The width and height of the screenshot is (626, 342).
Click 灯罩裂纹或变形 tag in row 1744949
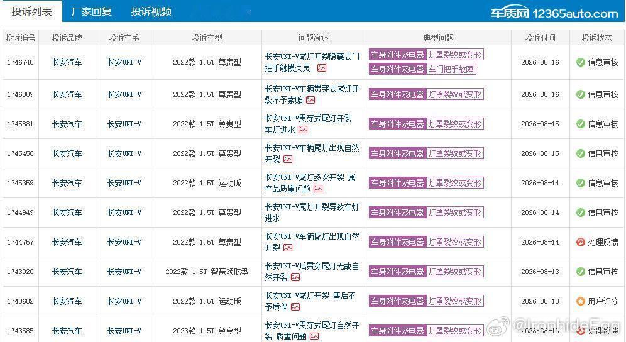pyautogui.click(x=454, y=212)
